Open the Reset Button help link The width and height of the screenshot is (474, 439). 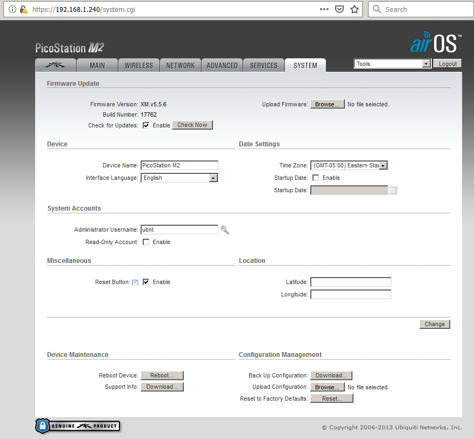(x=135, y=282)
